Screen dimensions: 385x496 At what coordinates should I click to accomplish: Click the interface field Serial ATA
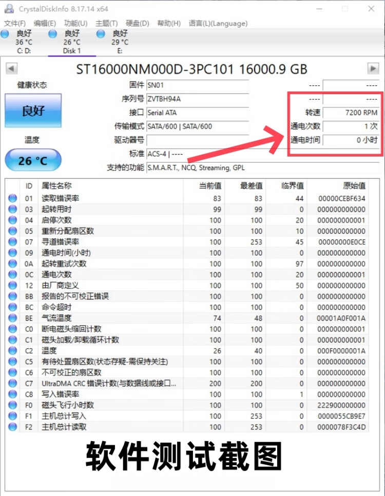[198, 112]
